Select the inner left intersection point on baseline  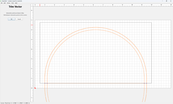point(47,83)
